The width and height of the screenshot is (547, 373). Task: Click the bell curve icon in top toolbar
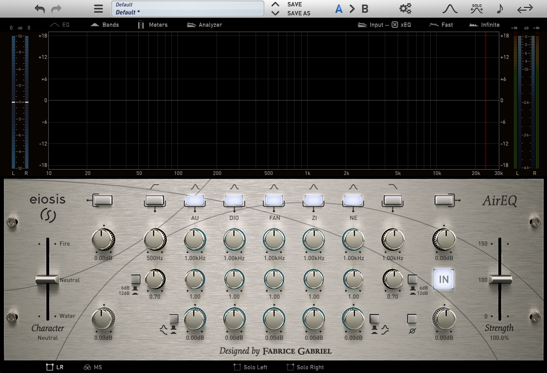tap(449, 9)
